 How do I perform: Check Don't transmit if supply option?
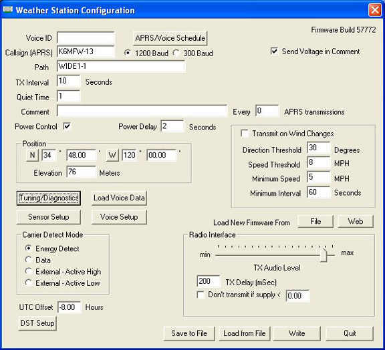[x=201, y=295]
